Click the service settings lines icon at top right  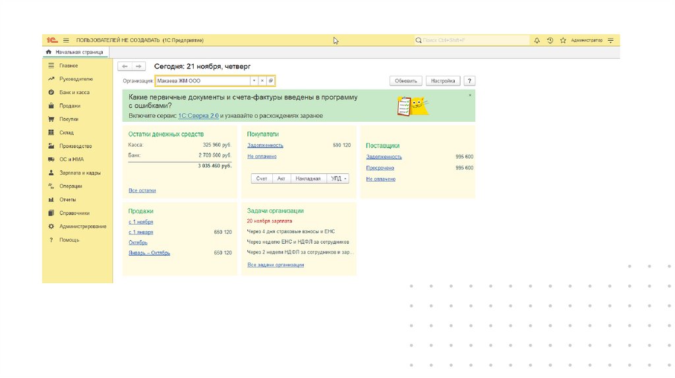pyautogui.click(x=610, y=40)
